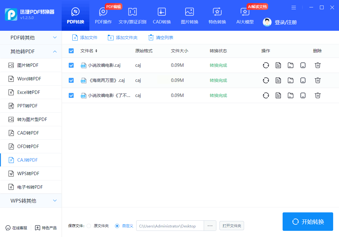The image size is (339, 237).
Task: Click the 打开文件夹 button
Action: 232,226
